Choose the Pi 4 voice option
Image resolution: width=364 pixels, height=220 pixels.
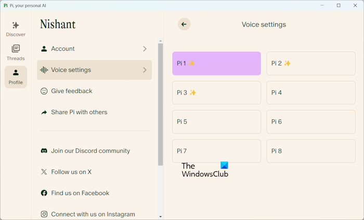pyautogui.click(x=311, y=93)
